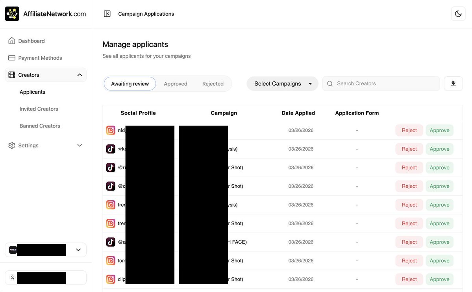Open Invited Creators in the sidebar

pos(39,109)
